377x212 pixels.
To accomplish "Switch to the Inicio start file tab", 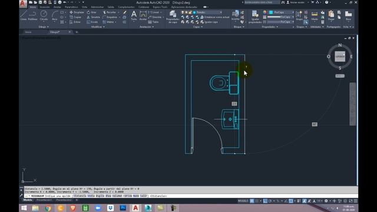I will point(28,32).
